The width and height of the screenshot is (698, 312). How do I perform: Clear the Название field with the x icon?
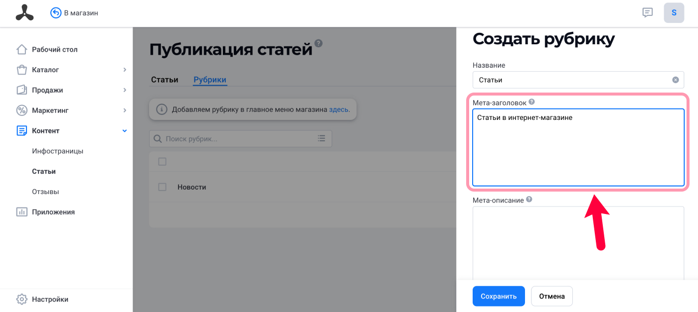676,80
